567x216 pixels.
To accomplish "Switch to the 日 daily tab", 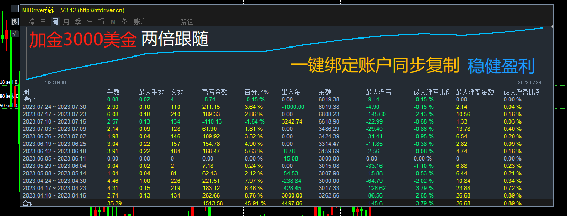I will click(x=43, y=22).
